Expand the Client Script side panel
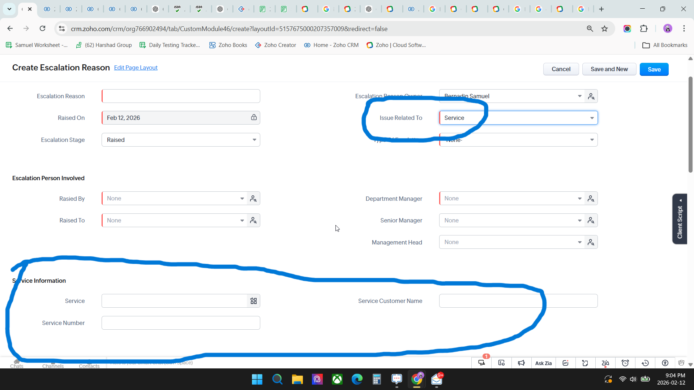The image size is (694, 390). [680, 219]
